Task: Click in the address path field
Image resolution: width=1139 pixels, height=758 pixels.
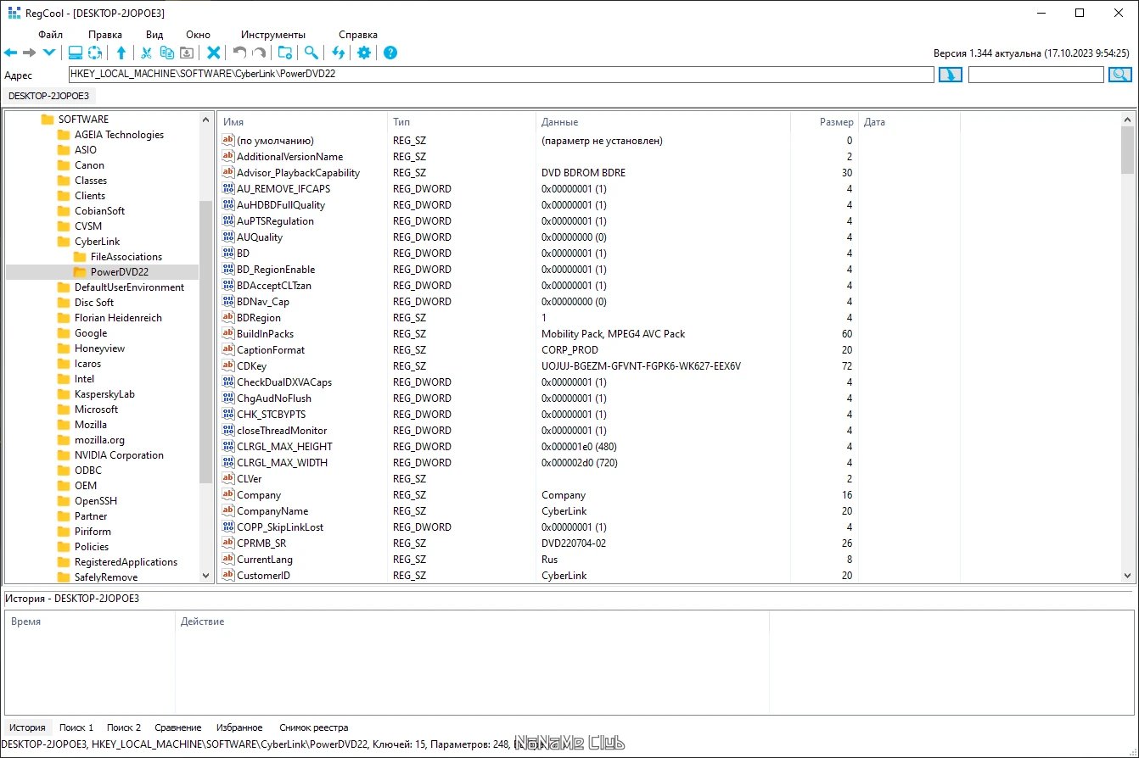Action: point(501,75)
